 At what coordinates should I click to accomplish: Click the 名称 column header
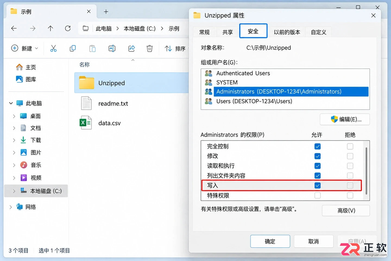[x=84, y=65]
